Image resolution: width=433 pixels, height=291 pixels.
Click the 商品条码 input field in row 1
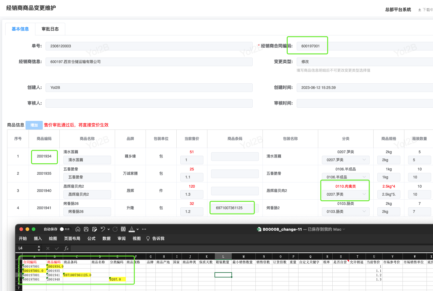pyautogui.click(x=235, y=156)
